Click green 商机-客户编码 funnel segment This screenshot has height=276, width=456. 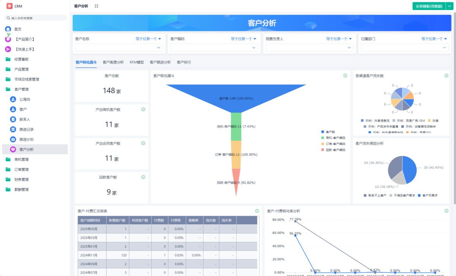tap(236, 127)
